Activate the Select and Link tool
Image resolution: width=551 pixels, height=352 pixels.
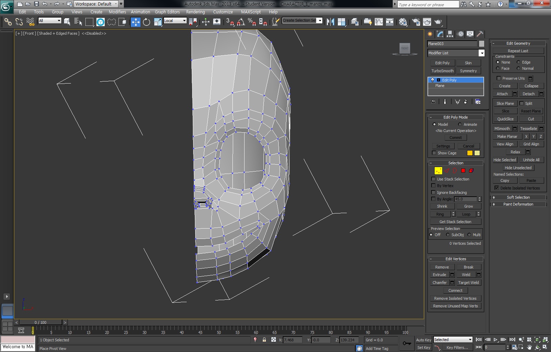8,22
